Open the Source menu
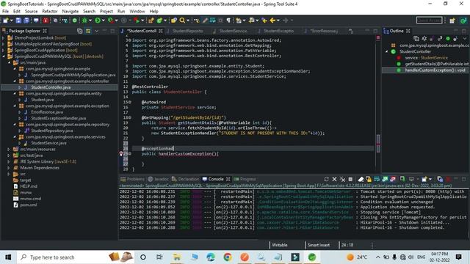The height and width of the screenshot is (264, 470). [x=31, y=11]
